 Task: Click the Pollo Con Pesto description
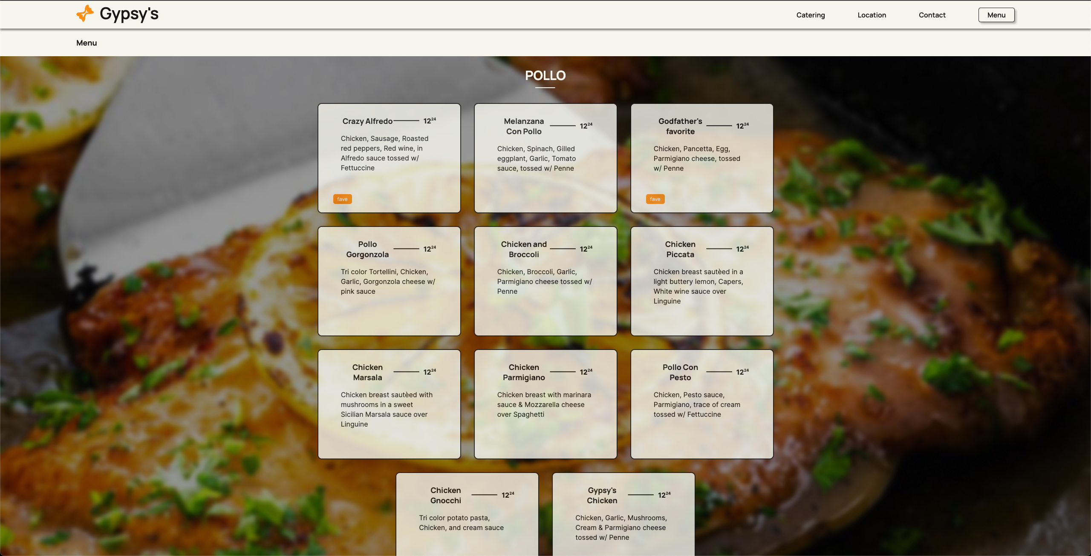pos(697,404)
